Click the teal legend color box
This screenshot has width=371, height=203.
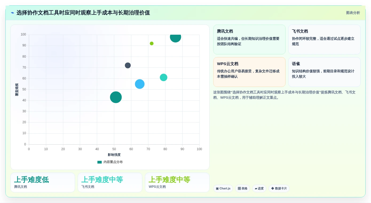point(100,162)
